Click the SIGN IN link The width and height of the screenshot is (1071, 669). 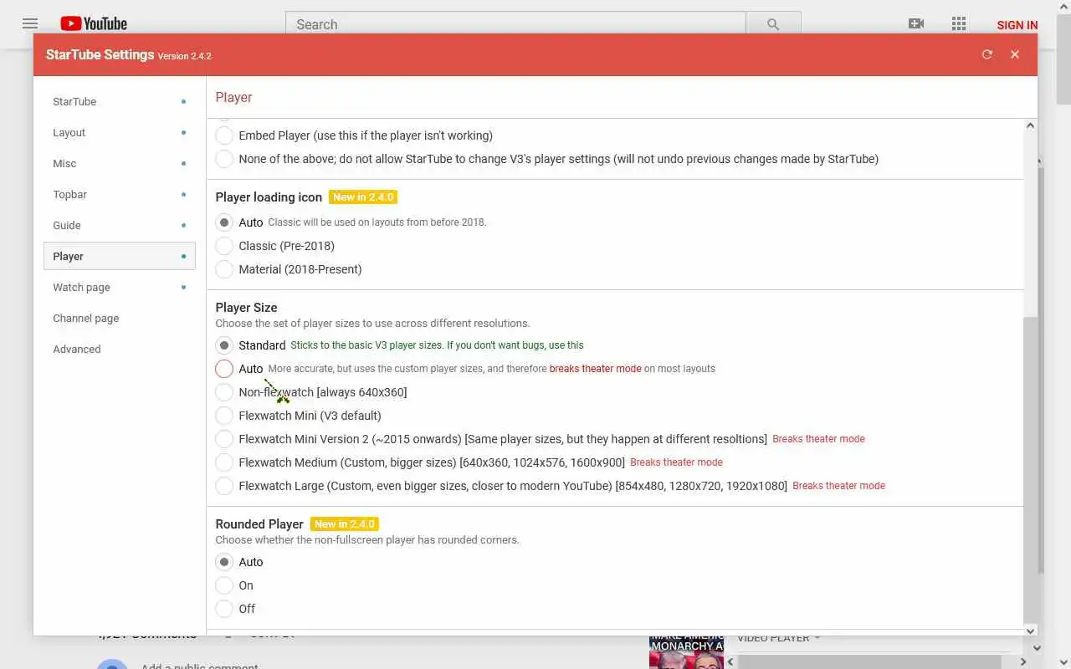pos(1017,25)
